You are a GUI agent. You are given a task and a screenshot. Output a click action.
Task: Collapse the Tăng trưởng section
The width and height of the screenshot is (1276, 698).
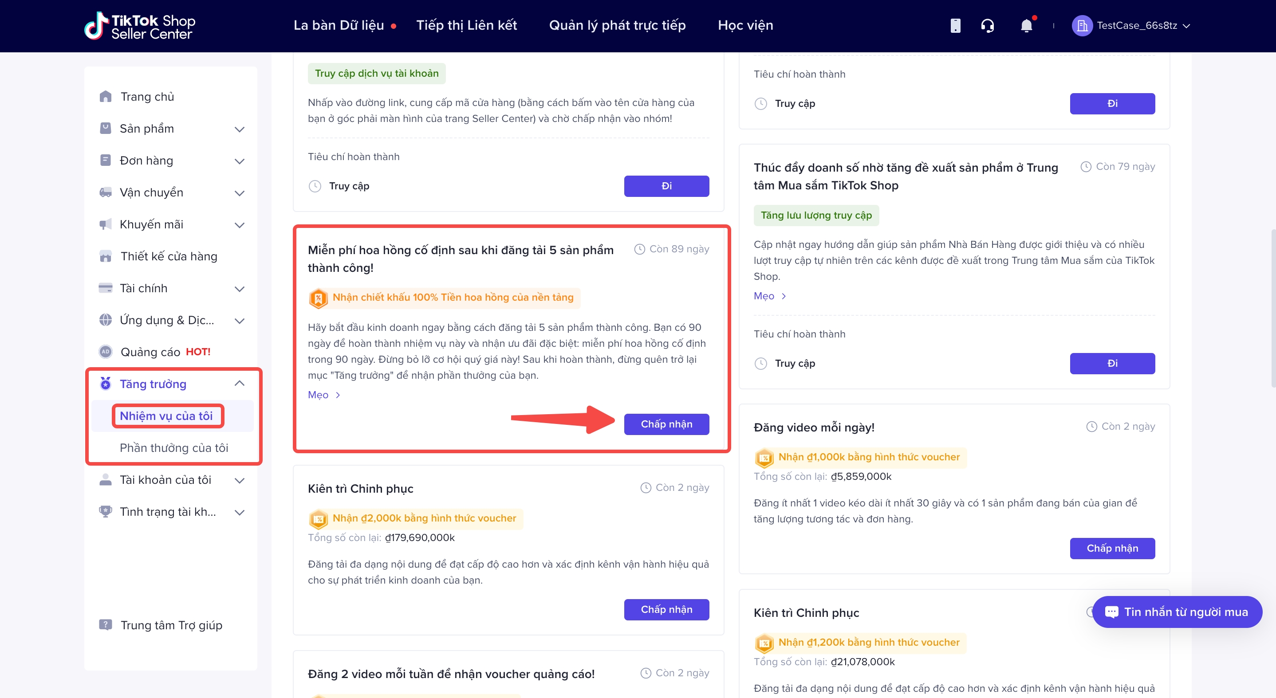pyautogui.click(x=240, y=384)
